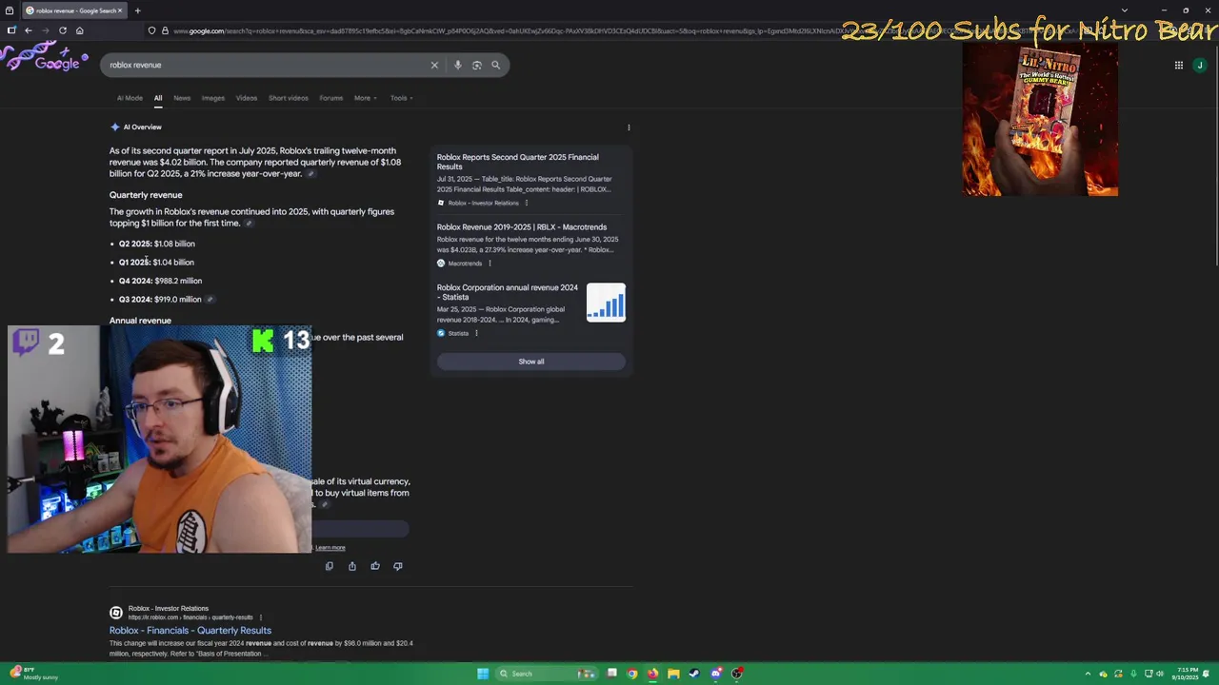Open Google Lens image search icon
The image size is (1219, 685).
point(477,65)
